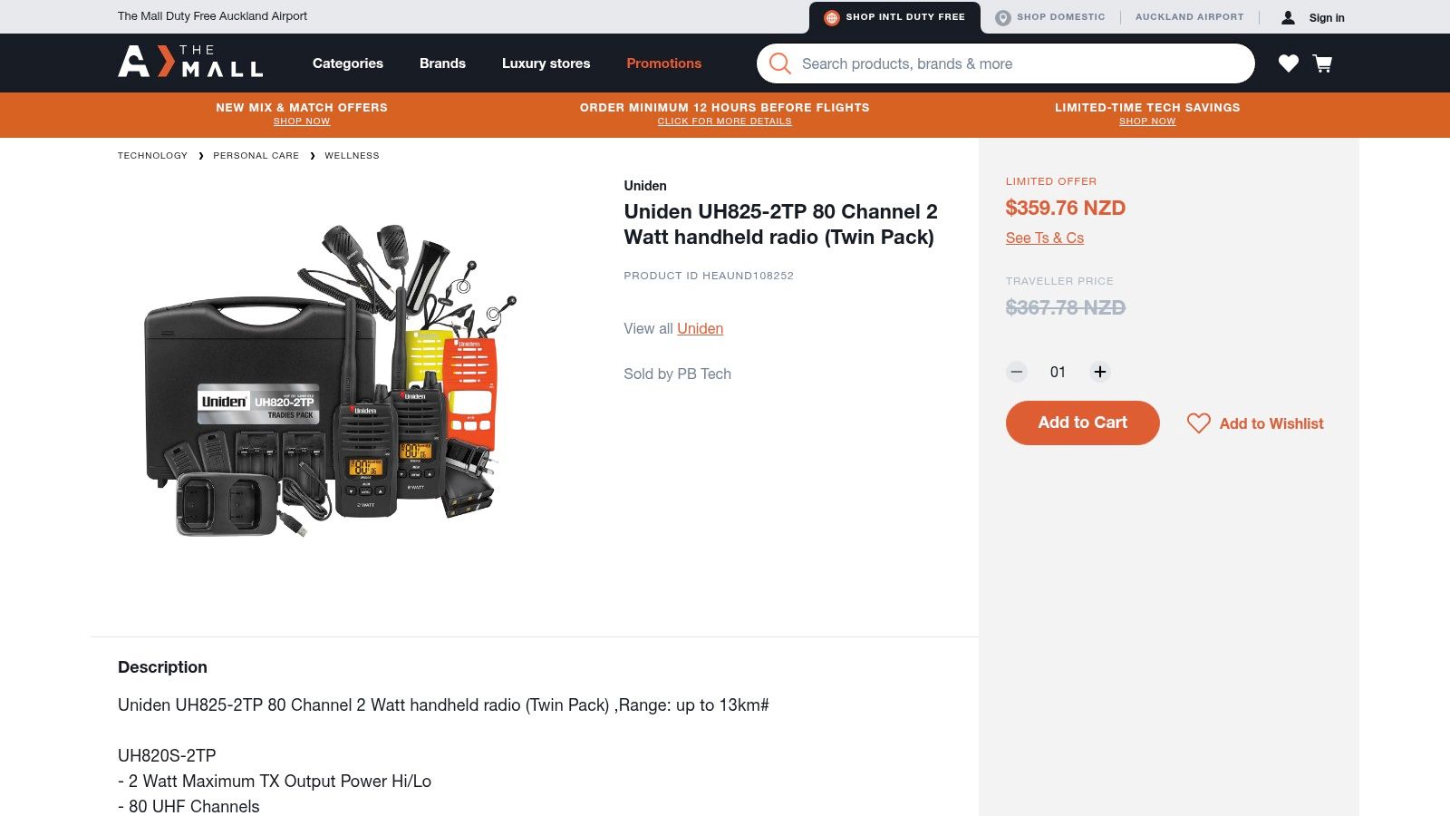Open Uniden brand link in View all
The image size is (1450, 816).
pos(700,328)
